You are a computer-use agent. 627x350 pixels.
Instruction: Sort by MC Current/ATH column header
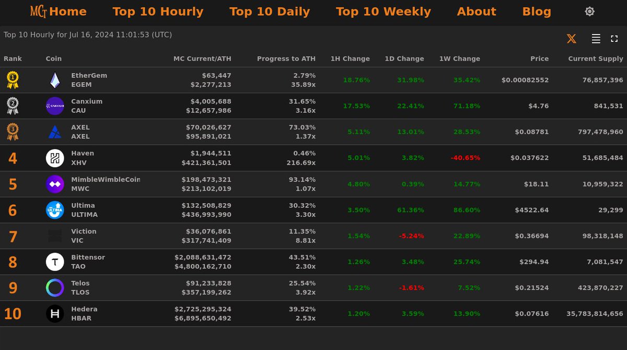202,59
